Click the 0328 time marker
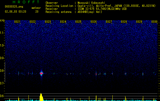The image size is (160, 101). [x=124, y=22]
